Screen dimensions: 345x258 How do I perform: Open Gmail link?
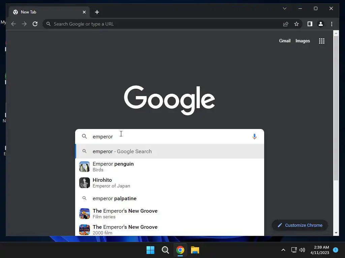285,41
